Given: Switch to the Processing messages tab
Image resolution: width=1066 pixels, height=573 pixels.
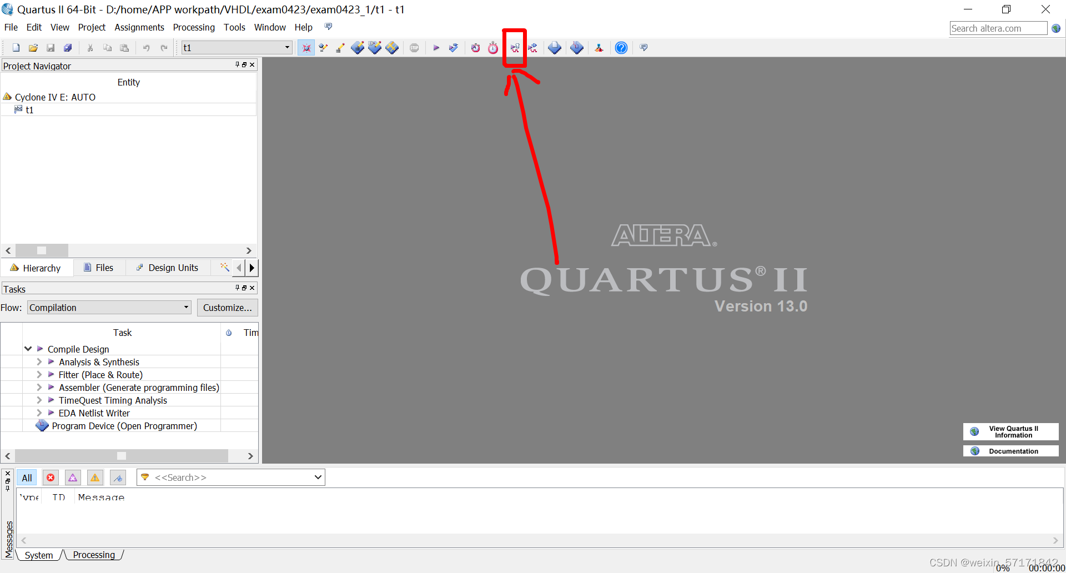Looking at the screenshot, I should (x=94, y=555).
